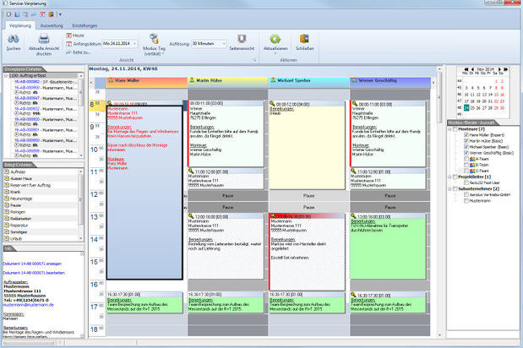Click the Heute calendar icon
Viewport: 523px width, 348px height.
(x=68, y=35)
